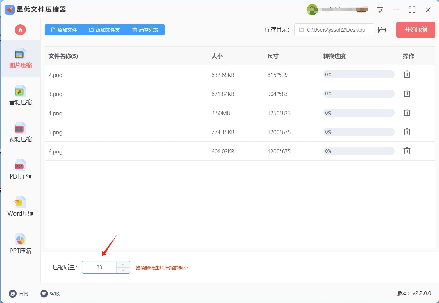Viewport: 439px width, 303px height.
Task: Remove 4.png using its trash icon
Action: [407, 113]
